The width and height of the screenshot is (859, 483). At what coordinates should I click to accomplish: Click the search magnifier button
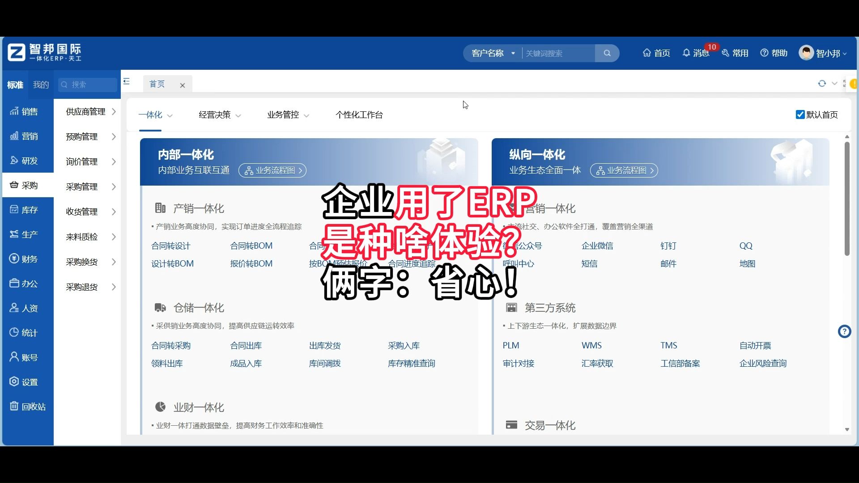607,53
